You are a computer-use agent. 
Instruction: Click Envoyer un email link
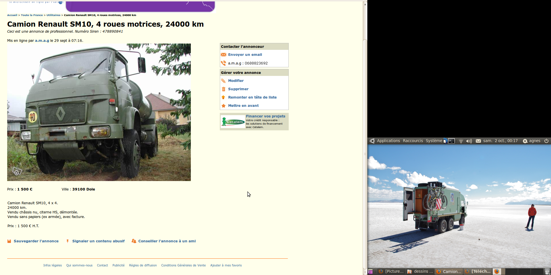[245, 55]
